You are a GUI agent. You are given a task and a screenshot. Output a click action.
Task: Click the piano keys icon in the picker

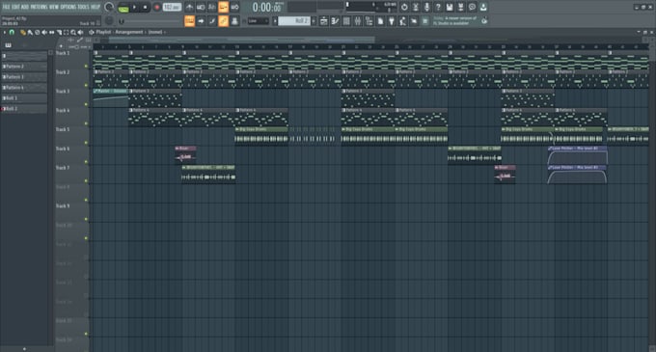tap(8, 45)
